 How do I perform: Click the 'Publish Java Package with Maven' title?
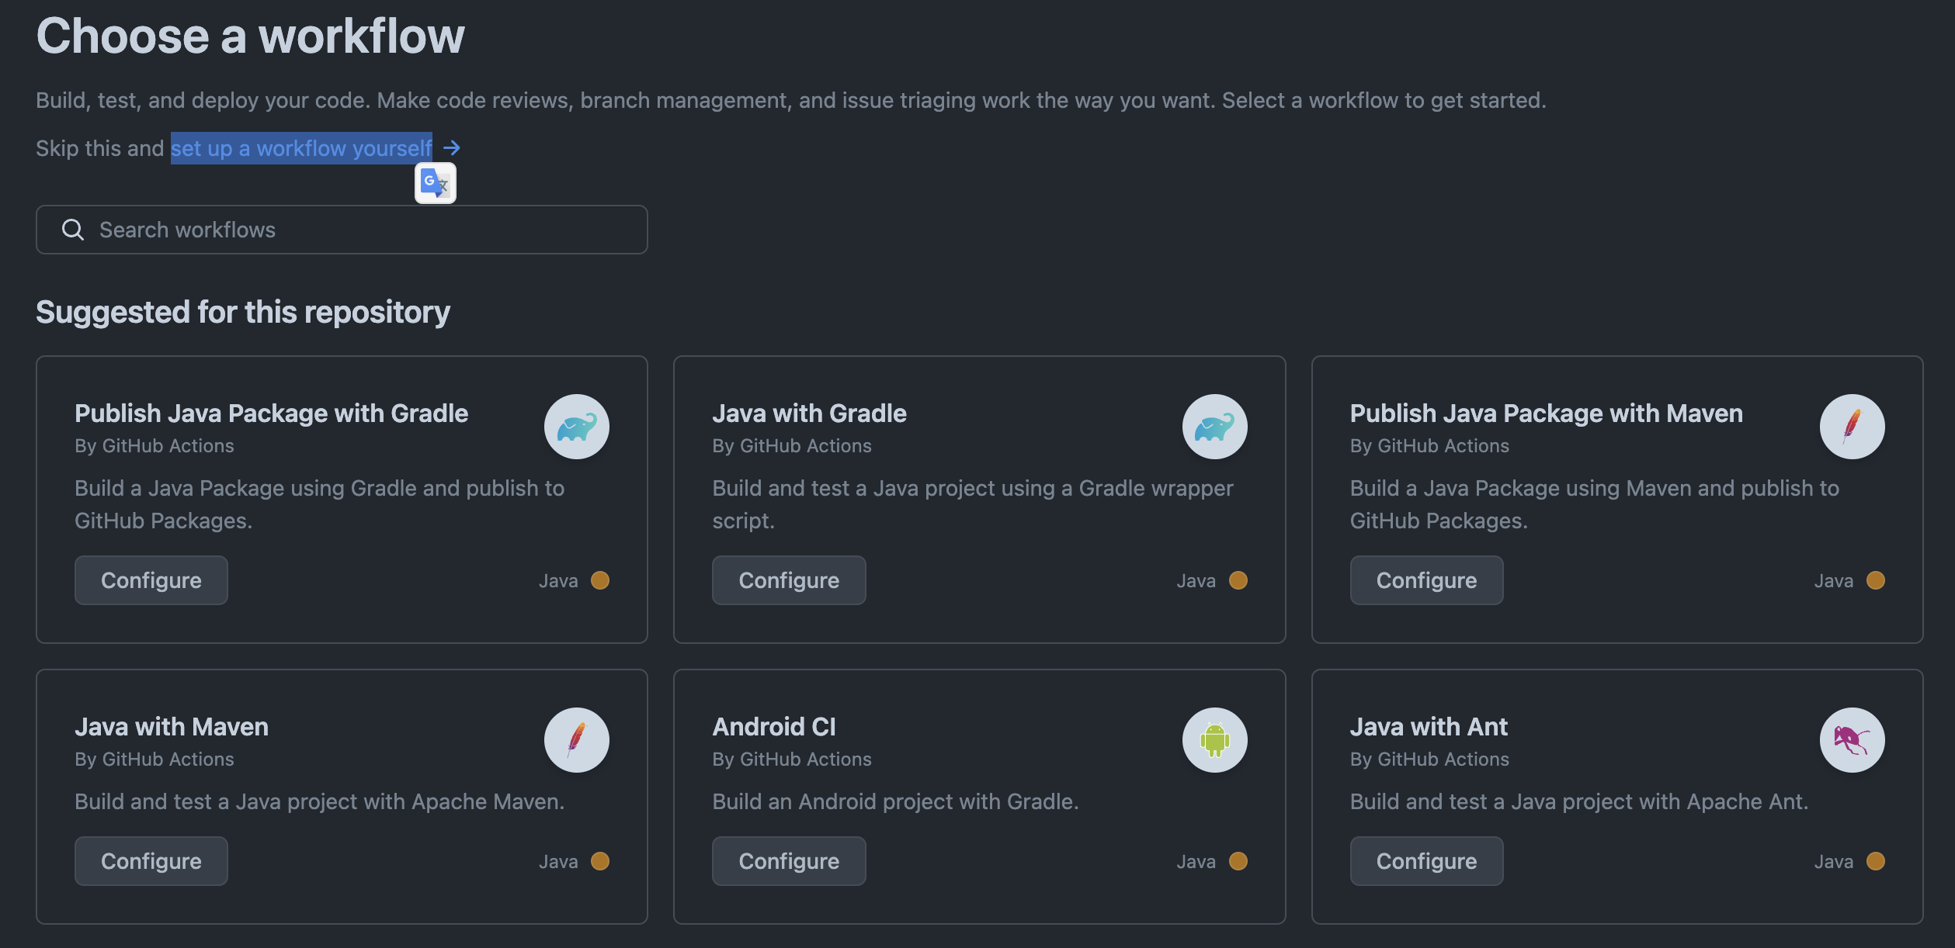pos(1547,413)
